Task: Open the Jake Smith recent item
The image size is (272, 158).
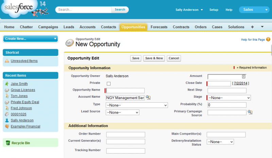Action: (19, 84)
